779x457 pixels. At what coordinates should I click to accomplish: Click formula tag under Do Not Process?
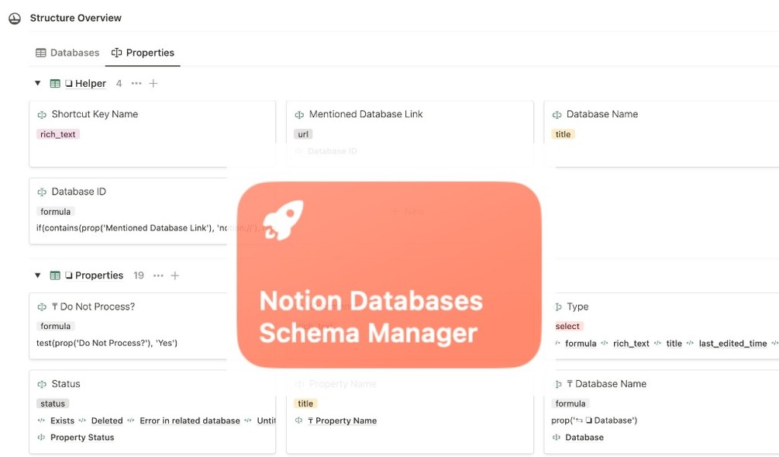55,326
